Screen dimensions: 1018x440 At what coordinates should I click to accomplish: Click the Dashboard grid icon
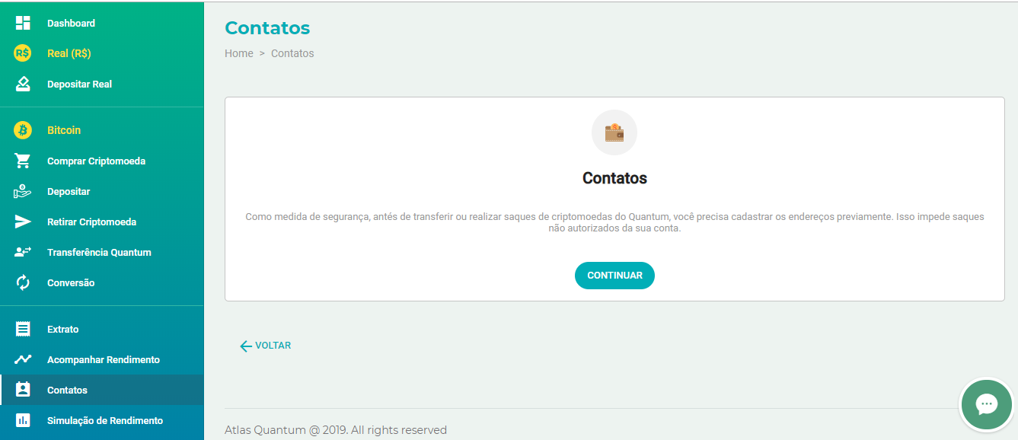click(23, 24)
